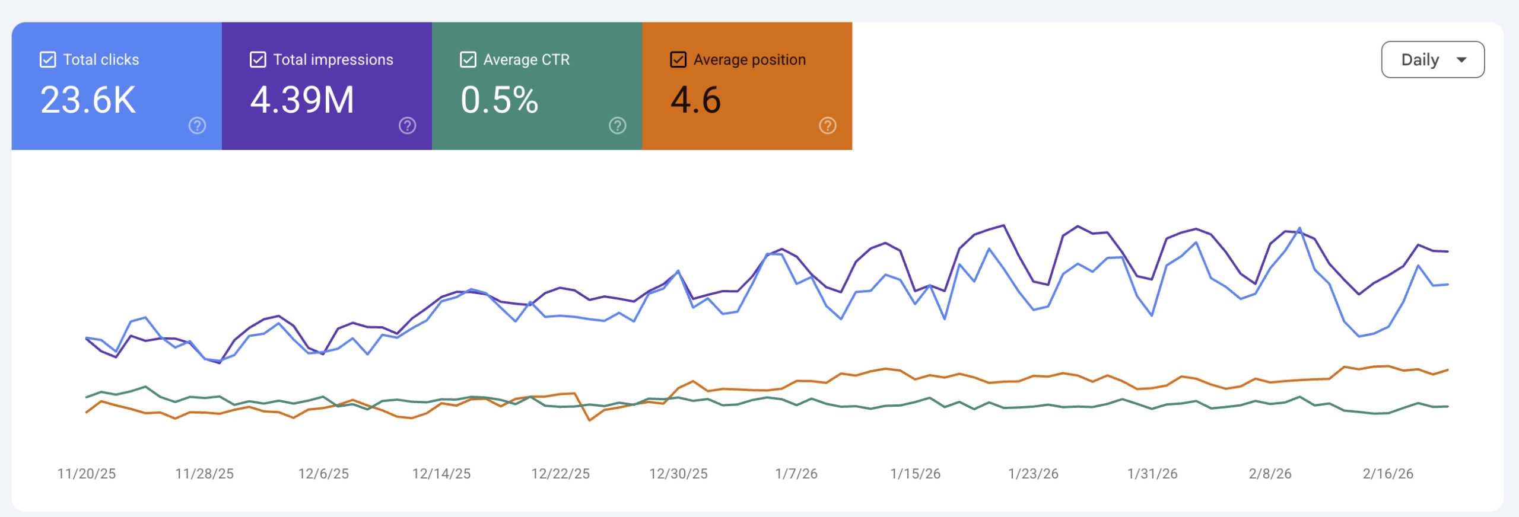Viewport: 1519px width, 517px height.
Task: Click the 12/22/25 date axis label
Action: click(560, 474)
